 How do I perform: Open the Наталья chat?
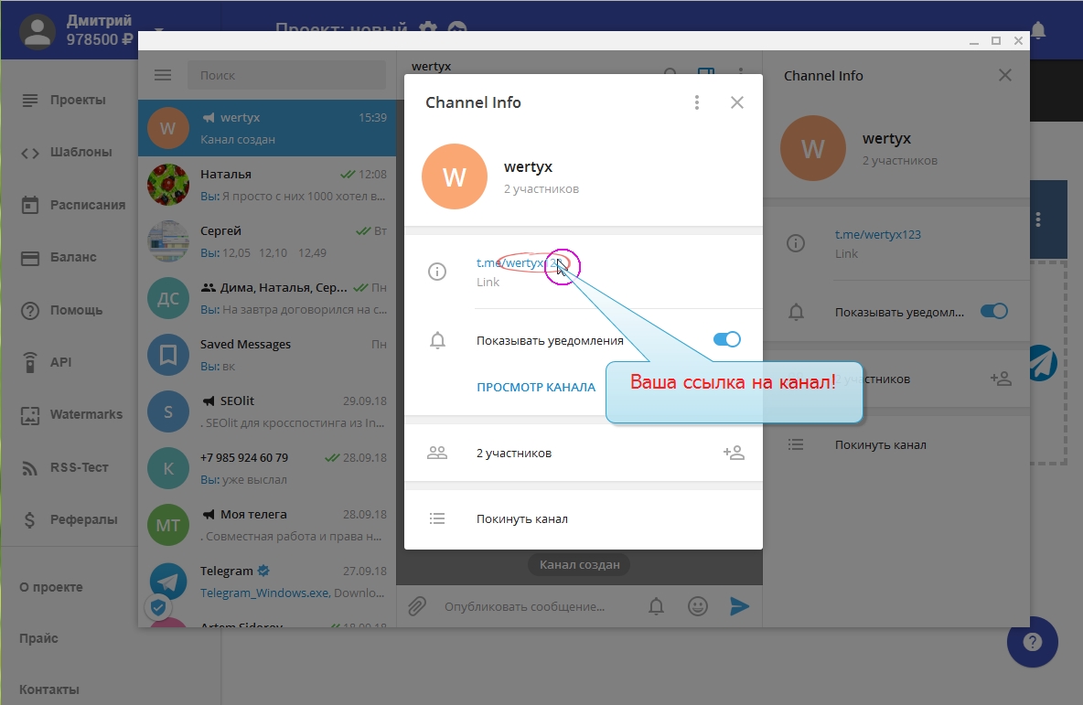point(267,185)
